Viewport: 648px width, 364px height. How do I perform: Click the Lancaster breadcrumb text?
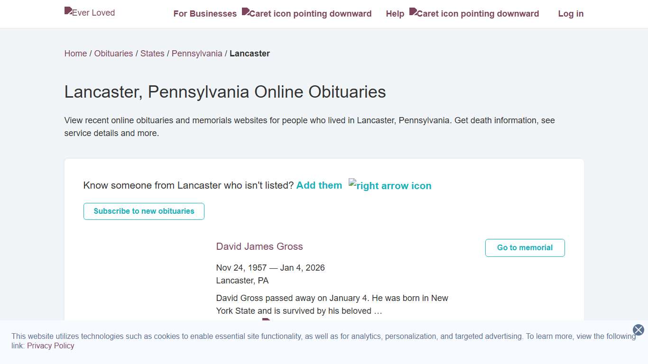pyautogui.click(x=250, y=54)
